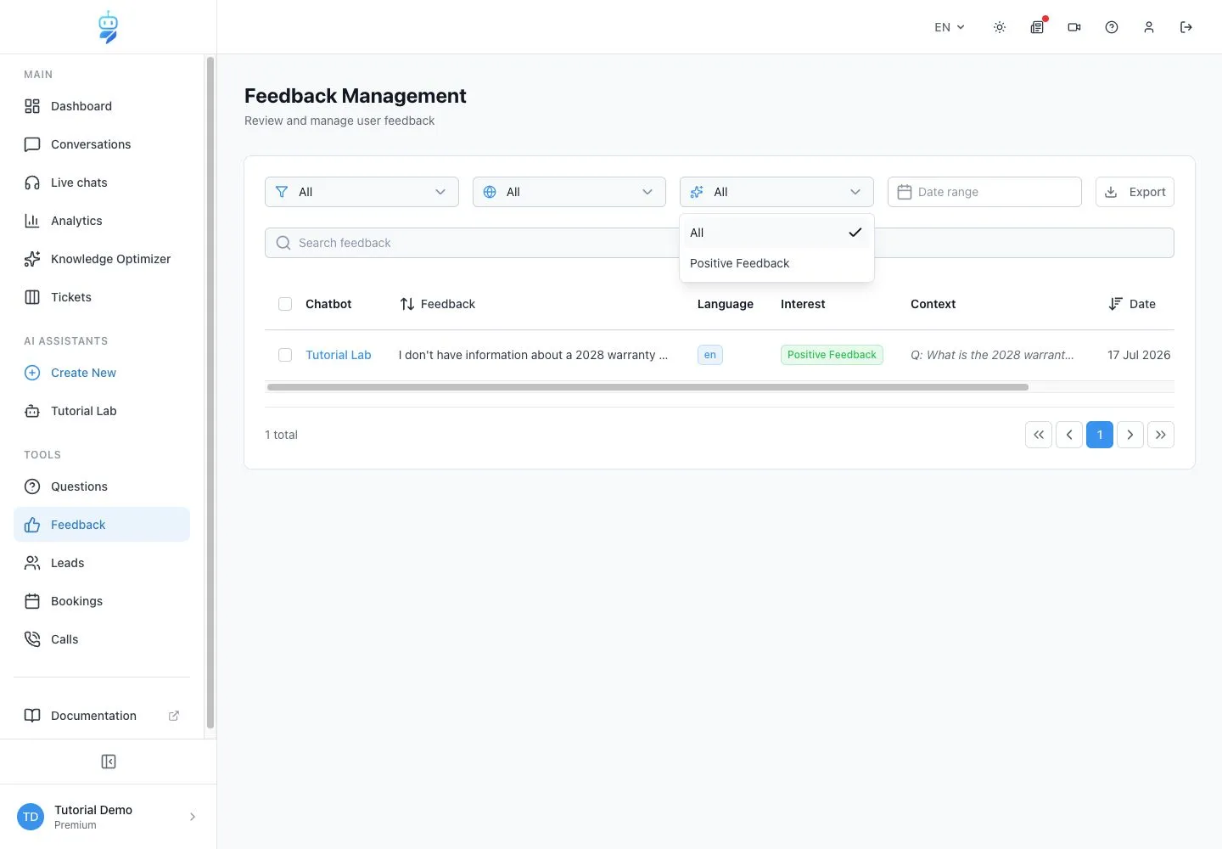Expand Tutorial Demo account chevron

click(193, 817)
